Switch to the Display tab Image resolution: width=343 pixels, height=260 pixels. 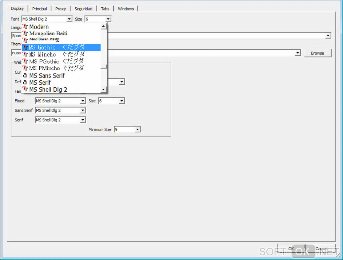pyautogui.click(x=17, y=8)
